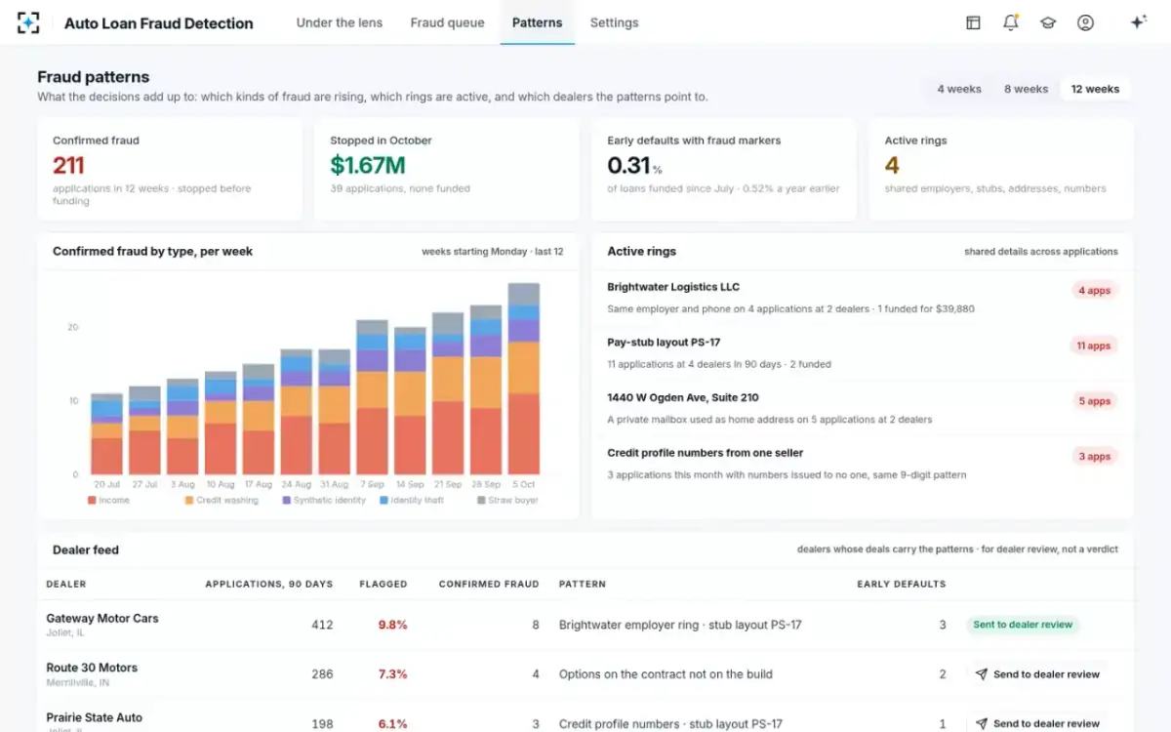Click the 4 apps badge
Viewport: 1171px width, 732px height.
[x=1094, y=291]
